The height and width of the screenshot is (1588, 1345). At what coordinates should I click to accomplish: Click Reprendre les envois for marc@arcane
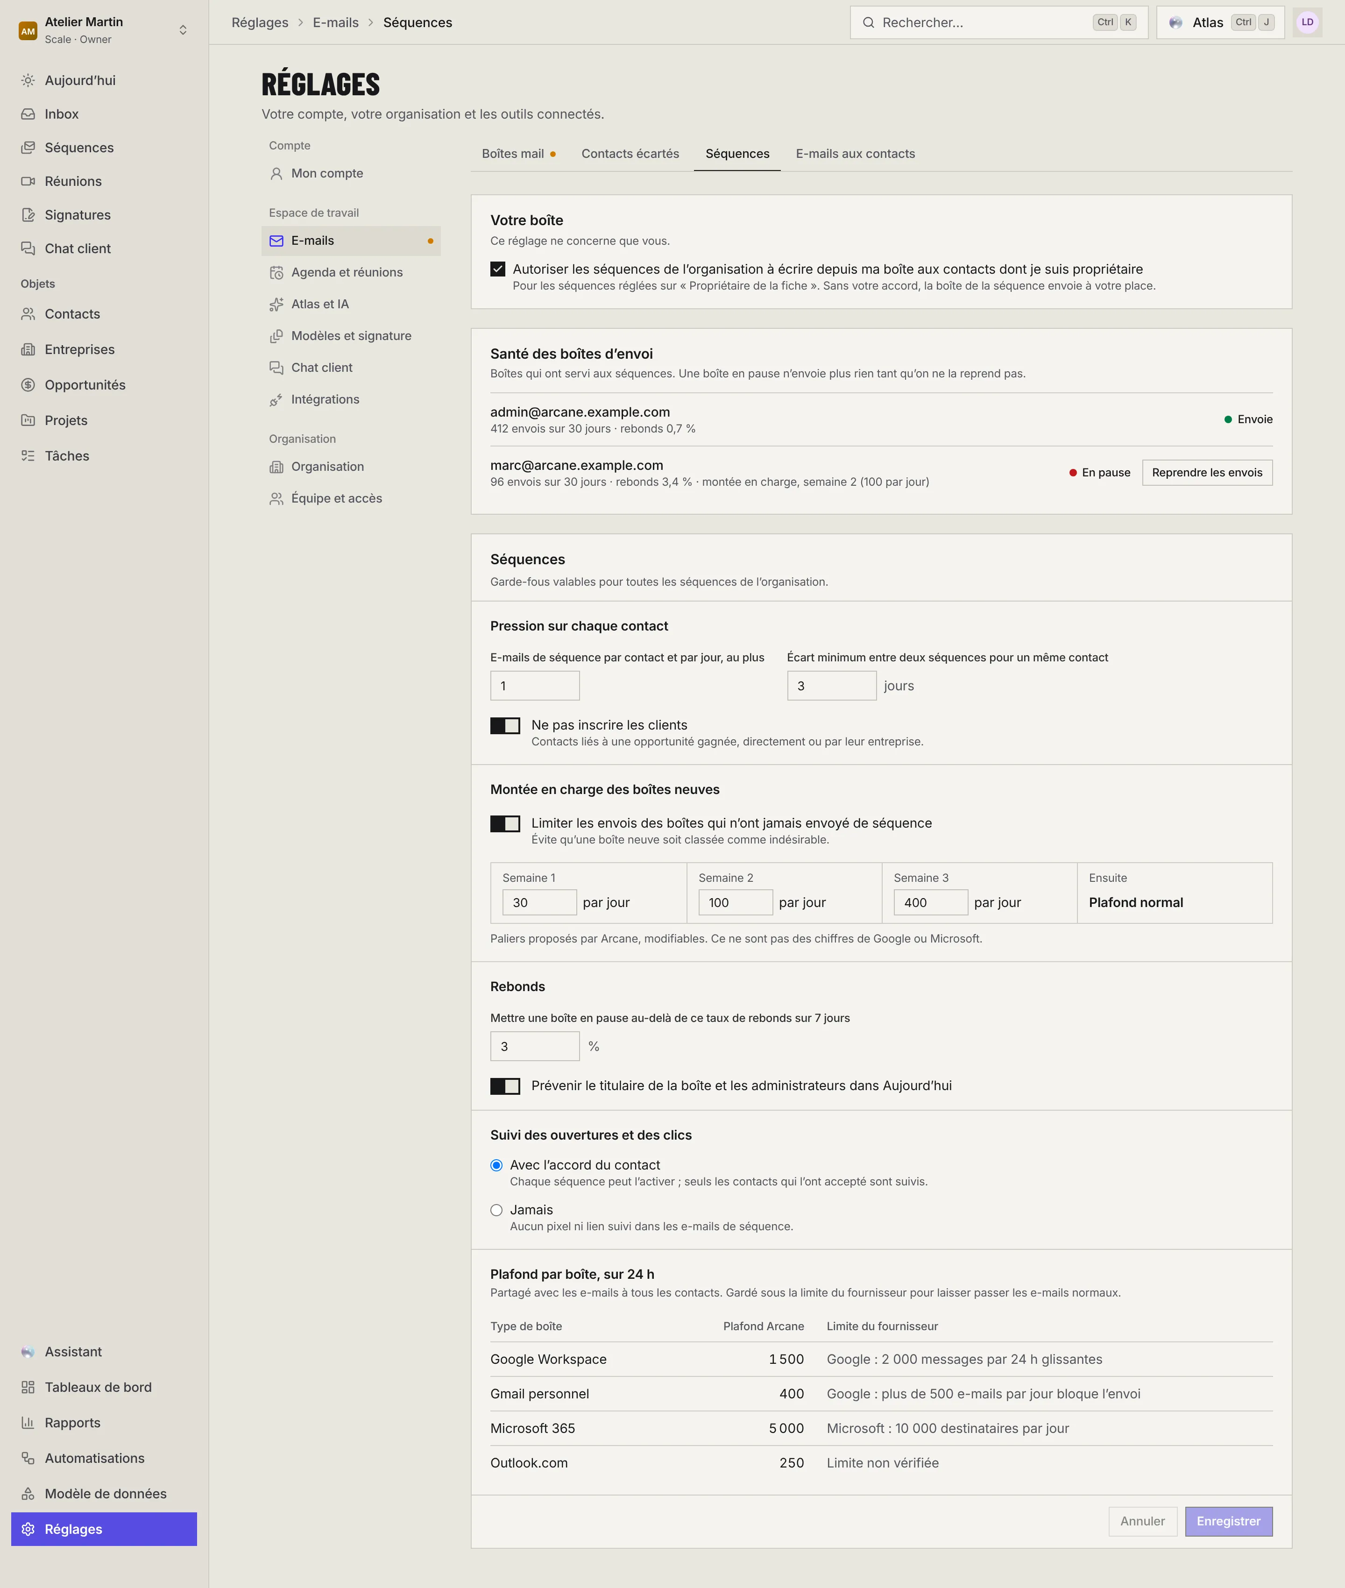[x=1207, y=473]
